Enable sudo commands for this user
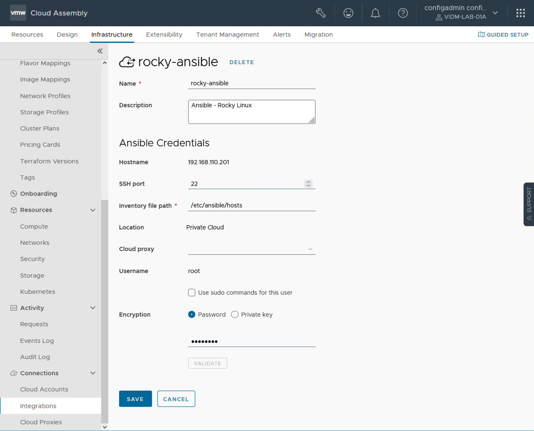This screenshot has height=431, width=534. point(192,293)
